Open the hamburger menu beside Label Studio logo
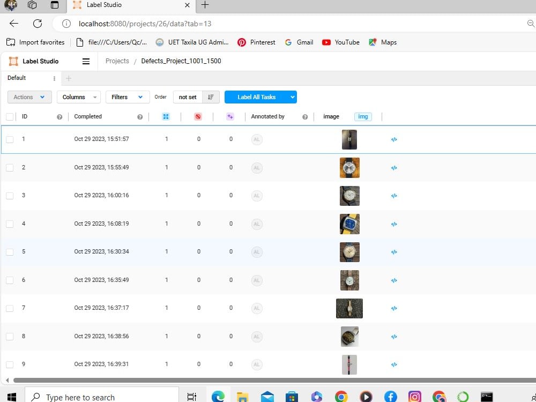536x402 pixels. tap(86, 61)
